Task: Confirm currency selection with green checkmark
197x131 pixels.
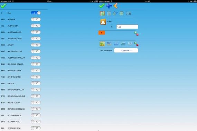Action: pos(3,6)
